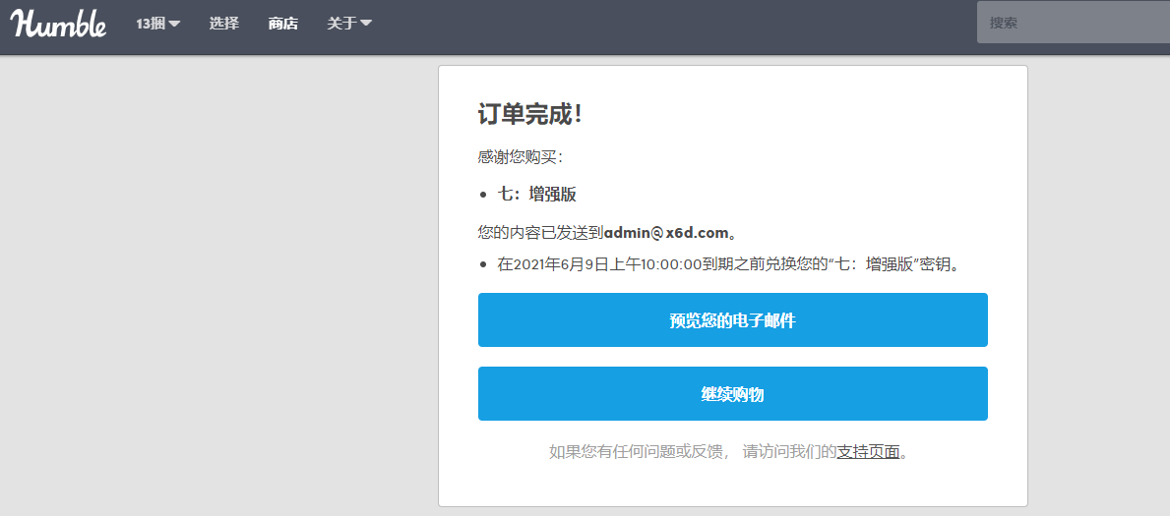Expand the 关于 dropdown menu
This screenshot has width=1170, height=516.
point(349,24)
